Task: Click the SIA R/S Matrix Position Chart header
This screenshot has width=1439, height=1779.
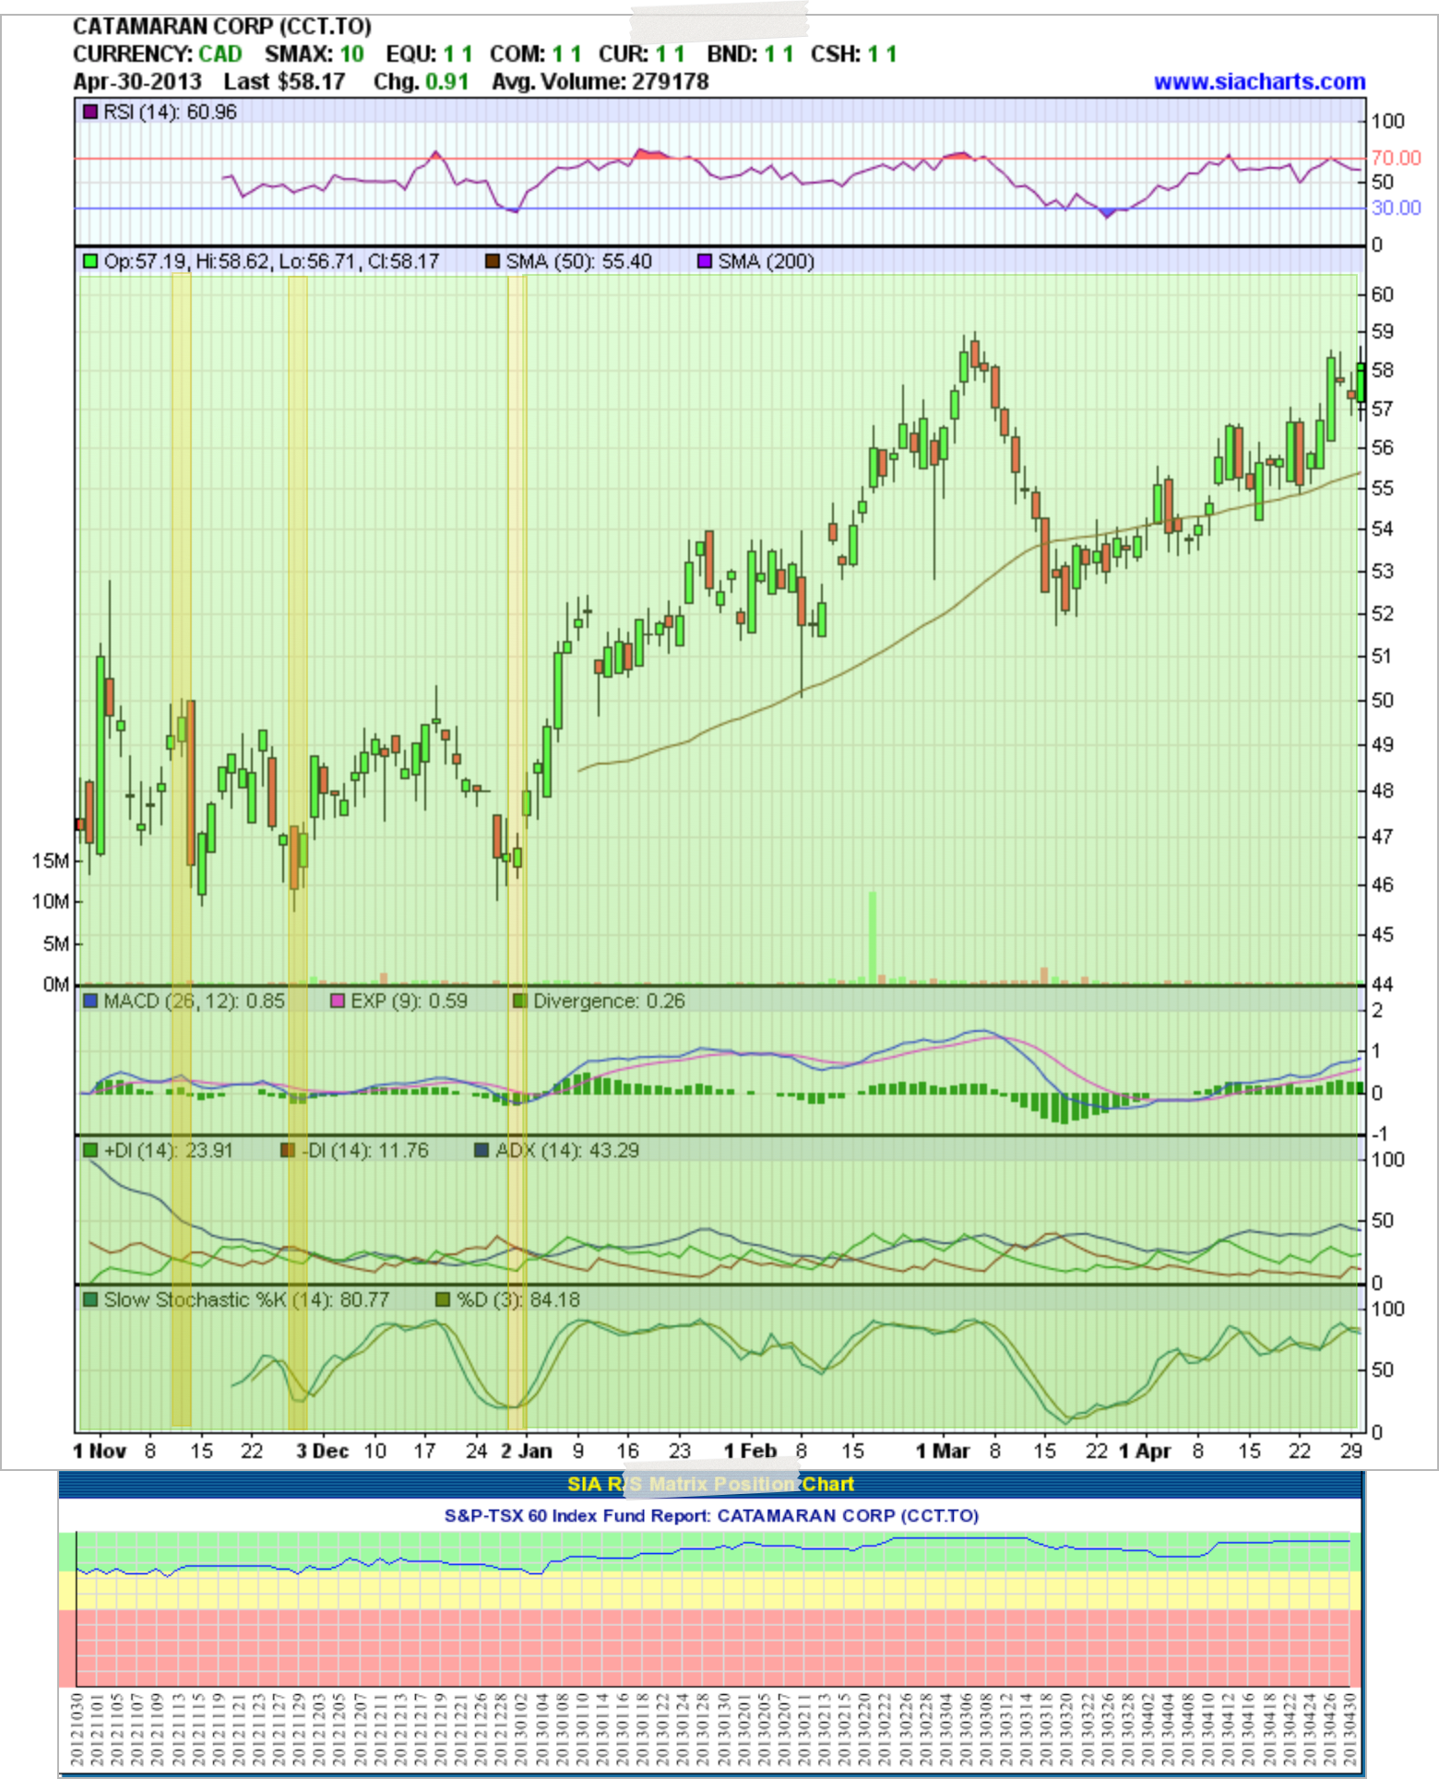Action: pyautogui.click(x=710, y=1484)
